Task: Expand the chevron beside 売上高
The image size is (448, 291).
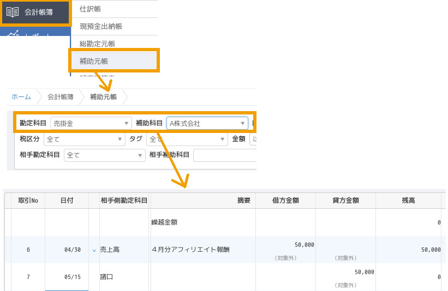Action: [x=94, y=250]
